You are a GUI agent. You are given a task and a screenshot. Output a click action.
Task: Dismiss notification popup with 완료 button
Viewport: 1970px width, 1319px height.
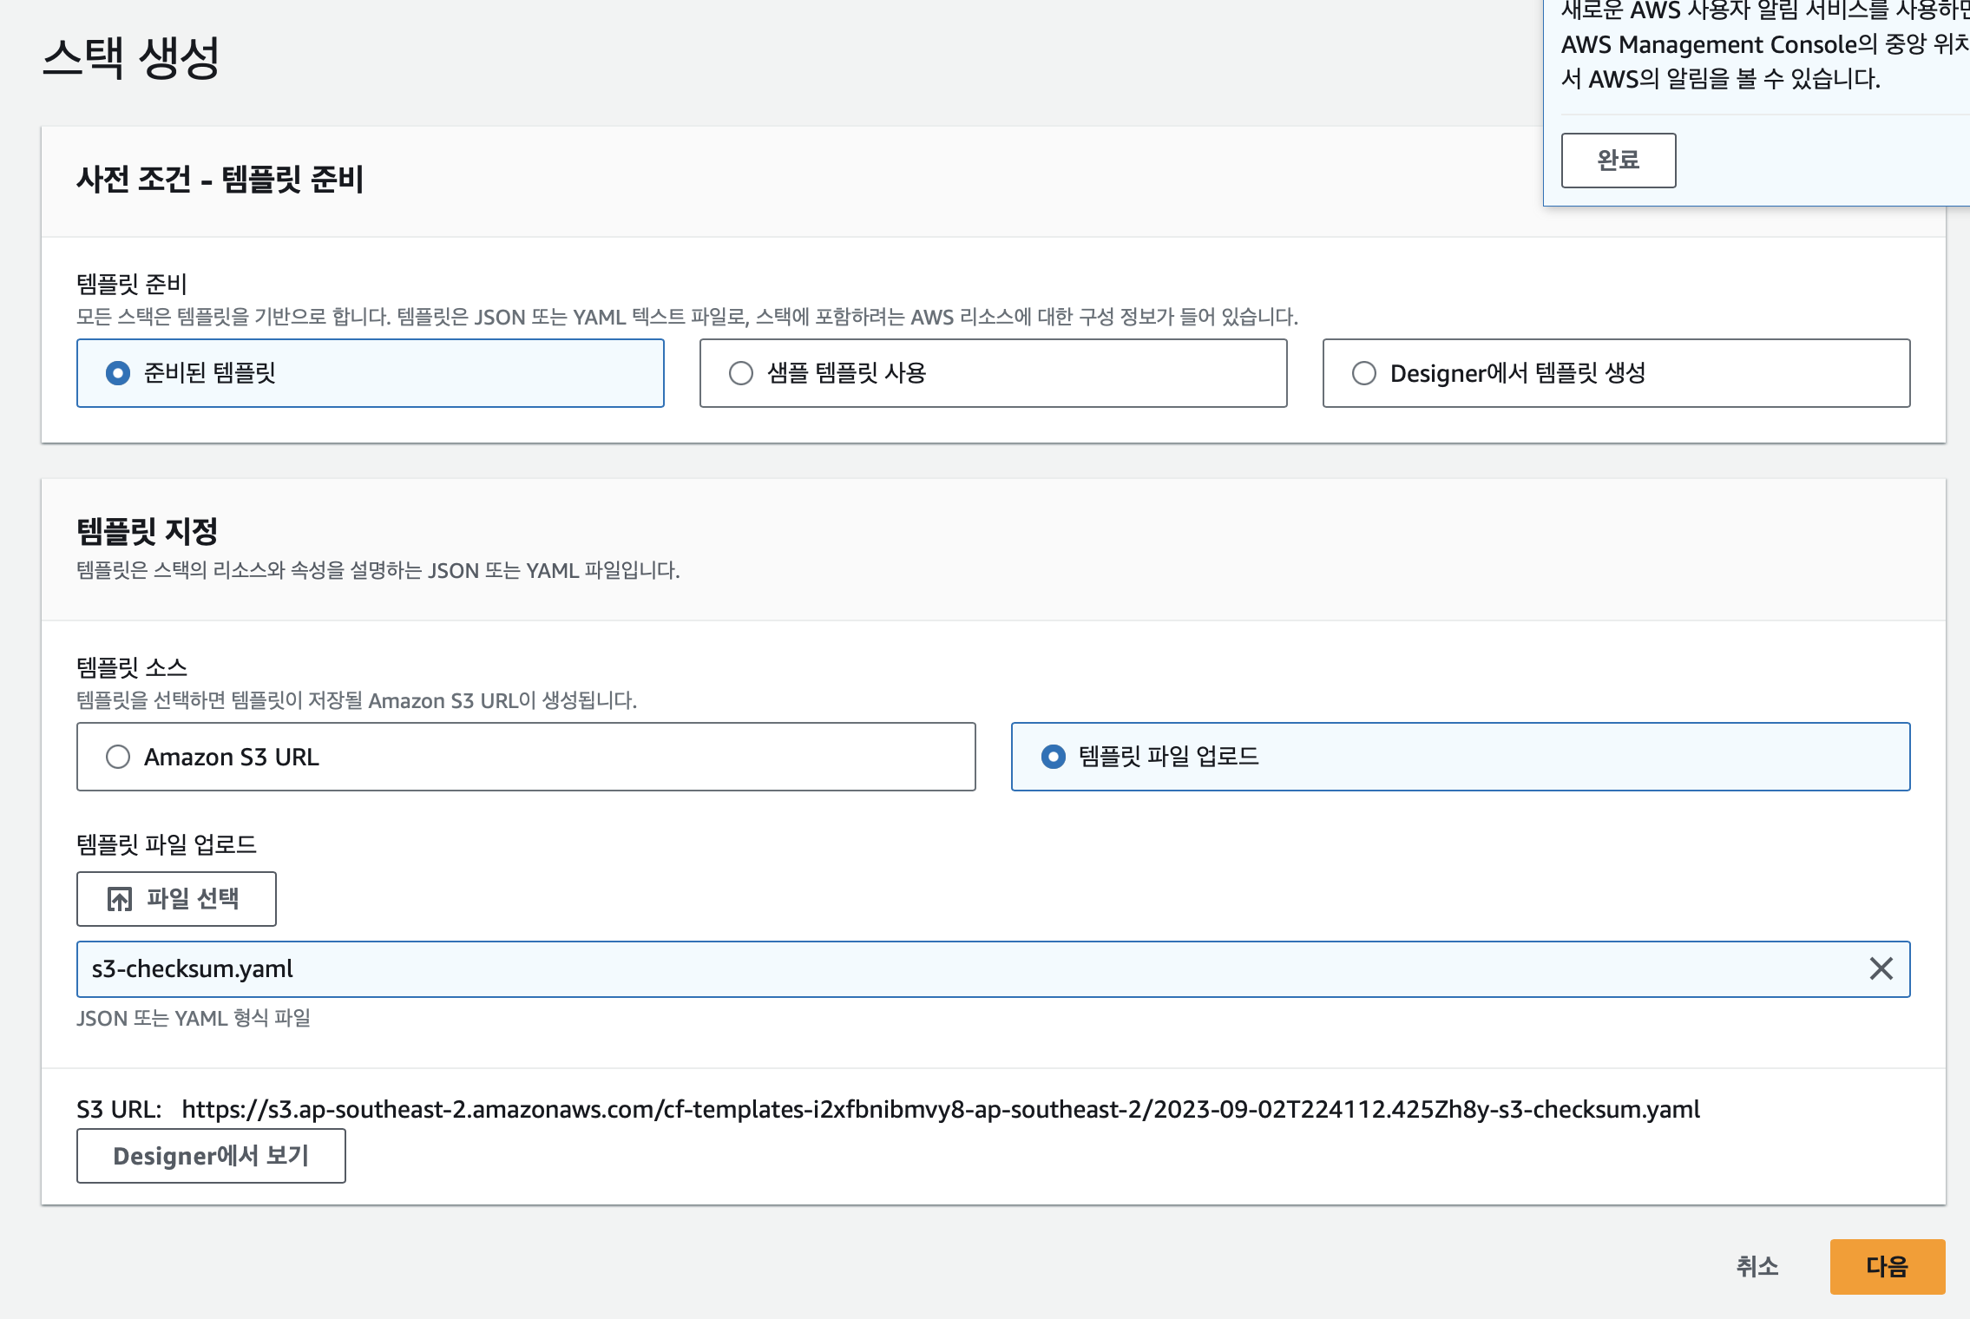click(1618, 161)
